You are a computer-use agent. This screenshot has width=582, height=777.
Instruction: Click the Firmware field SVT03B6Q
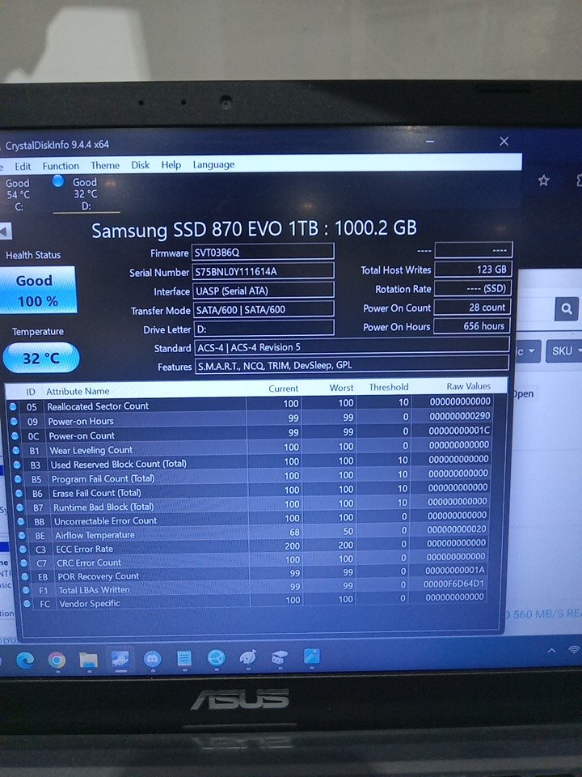pyautogui.click(x=262, y=252)
